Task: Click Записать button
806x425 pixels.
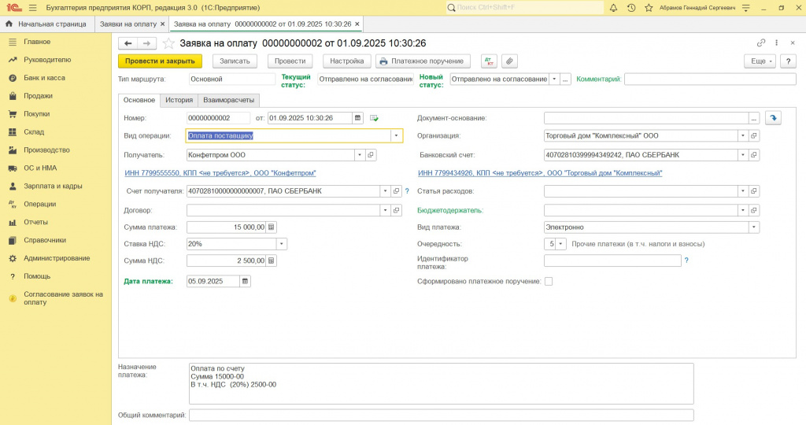Action: point(235,61)
